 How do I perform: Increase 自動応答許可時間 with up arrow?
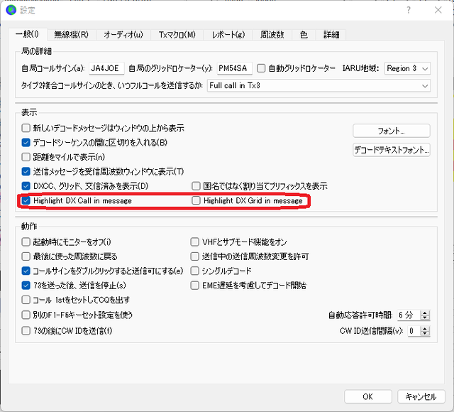coord(425,313)
